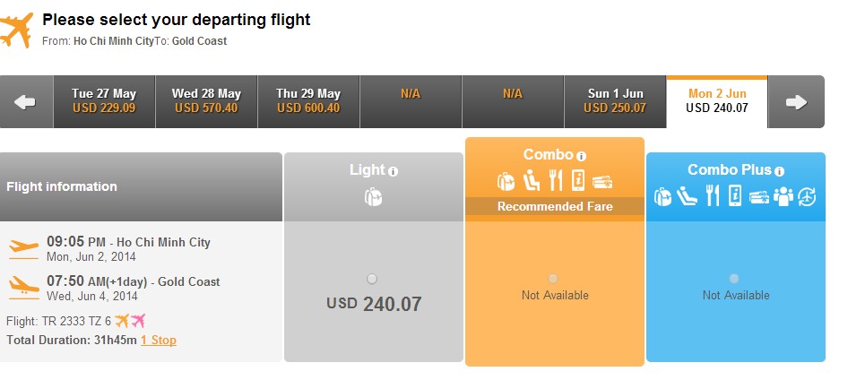Open the Light fare info icon
The width and height of the screenshot is (848, 380).
coord(394,172)
